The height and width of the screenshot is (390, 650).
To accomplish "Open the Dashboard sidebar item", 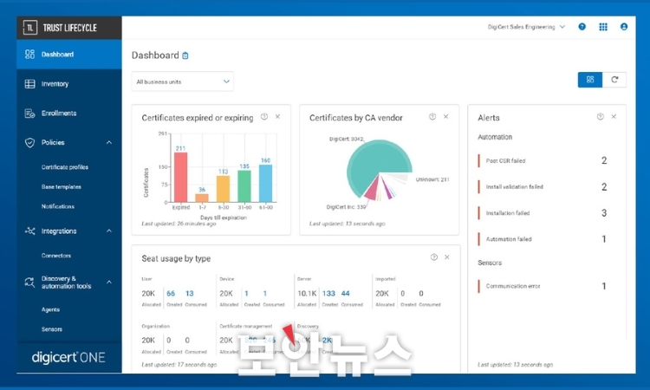I will [68, 55].
